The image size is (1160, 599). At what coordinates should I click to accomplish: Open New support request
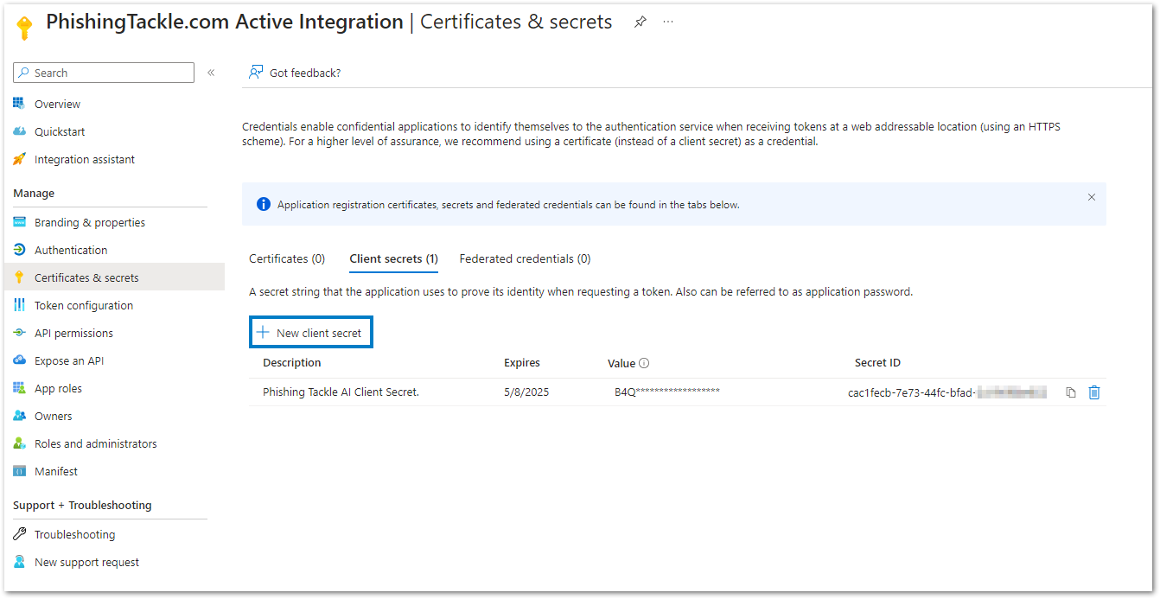pos(86,562)
